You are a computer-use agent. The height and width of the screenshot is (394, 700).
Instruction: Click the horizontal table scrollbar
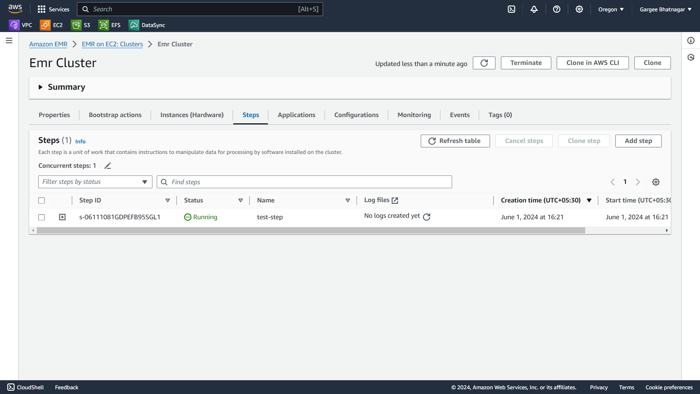pos(311,231)
